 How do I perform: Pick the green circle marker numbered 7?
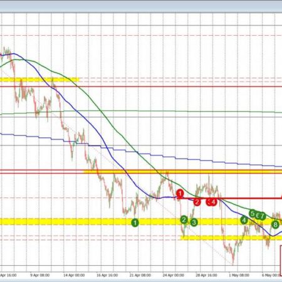[x=263, y=216]
